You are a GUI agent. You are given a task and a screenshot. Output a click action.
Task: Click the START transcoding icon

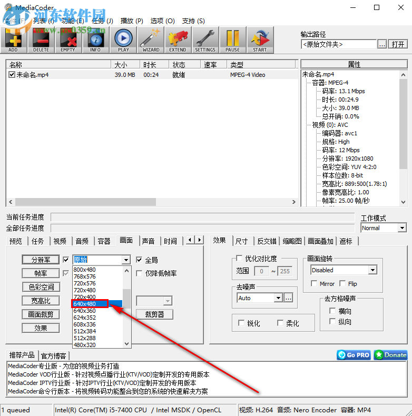click(x=260, y=40)
